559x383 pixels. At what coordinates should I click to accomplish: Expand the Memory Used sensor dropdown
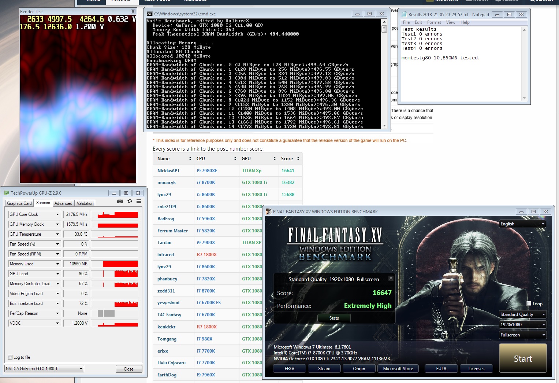57,264
